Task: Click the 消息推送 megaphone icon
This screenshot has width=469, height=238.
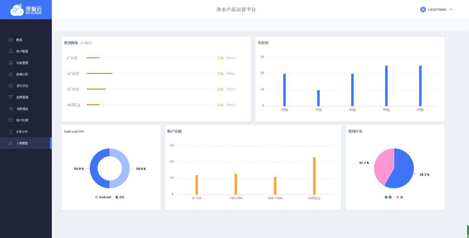Action: tap(11, 109)
